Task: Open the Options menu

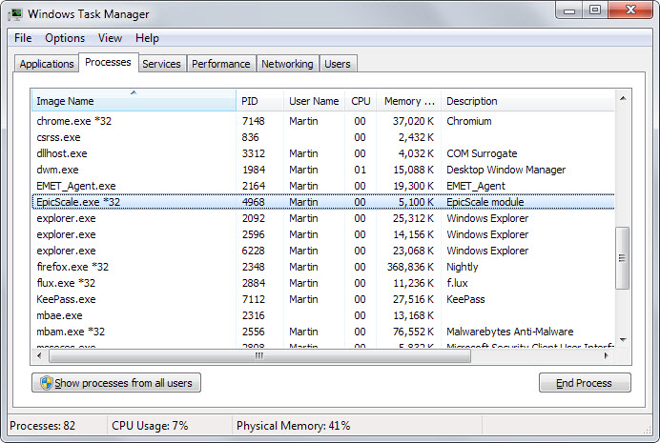Action: tap(65, 38)
